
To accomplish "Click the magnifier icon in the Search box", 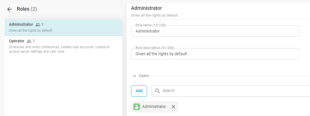I will (157, 91).
